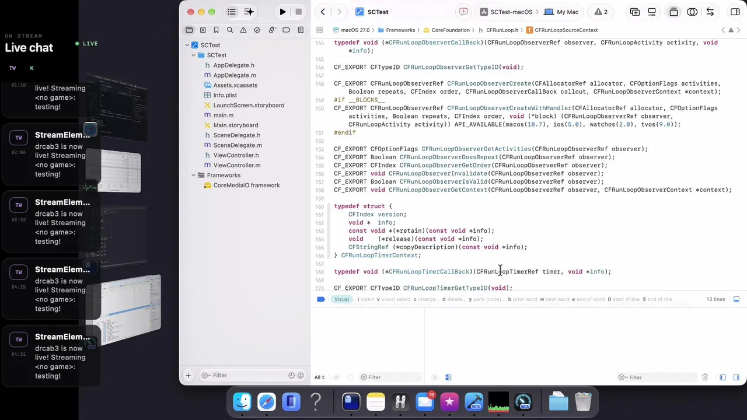Launch Safari from the Dock

click(x=267, y=401)
